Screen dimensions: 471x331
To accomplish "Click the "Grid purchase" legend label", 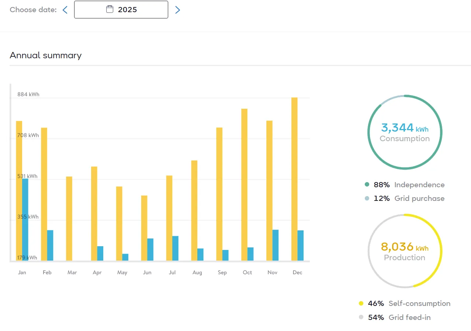I will (419, 198).
